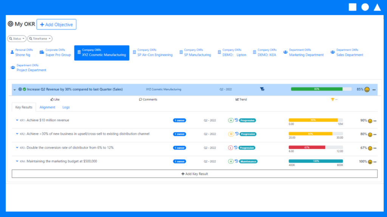
Task: Expand KR2 upsell/cross-sell key result
Action: point(17,134)
